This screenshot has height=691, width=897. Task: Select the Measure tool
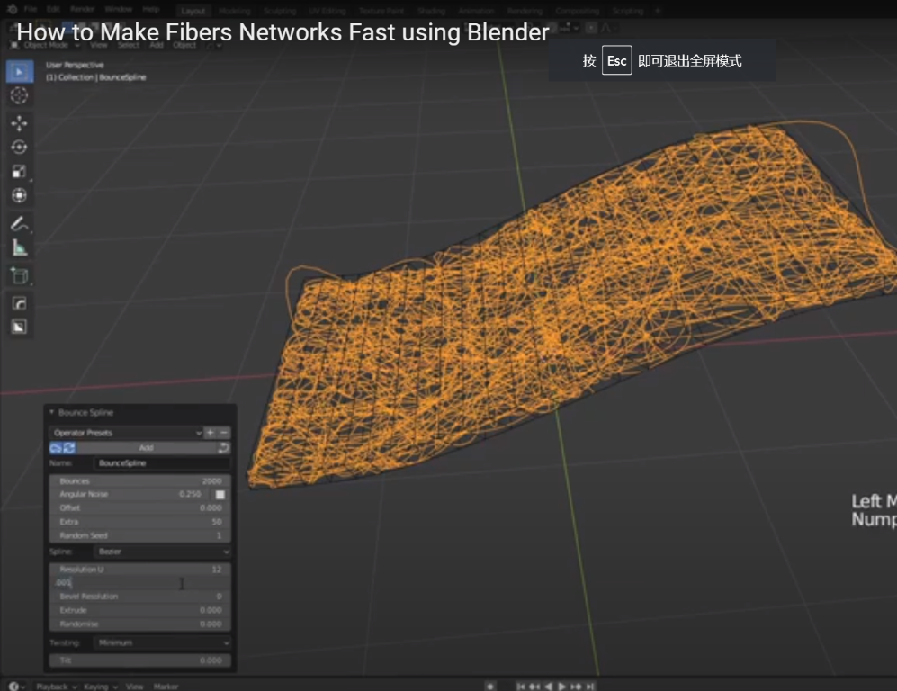click(x=20, y=247)
